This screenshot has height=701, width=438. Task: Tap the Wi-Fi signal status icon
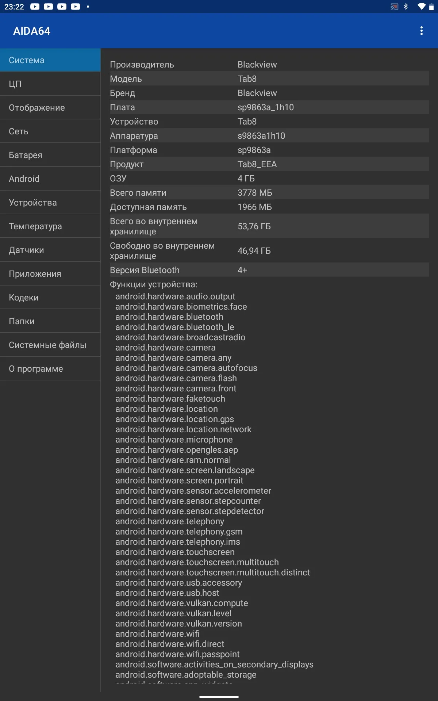421,7
